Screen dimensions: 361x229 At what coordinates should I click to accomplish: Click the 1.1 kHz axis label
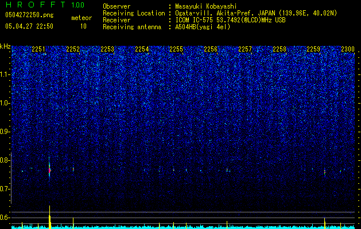tap(5, 74)
